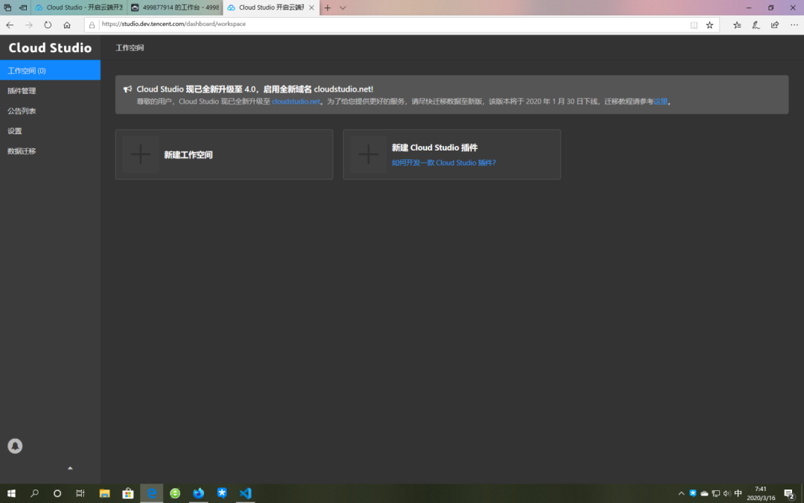Expand hidden tray icons with the chevron
804x503 pixels.
[x=681, y=493]
